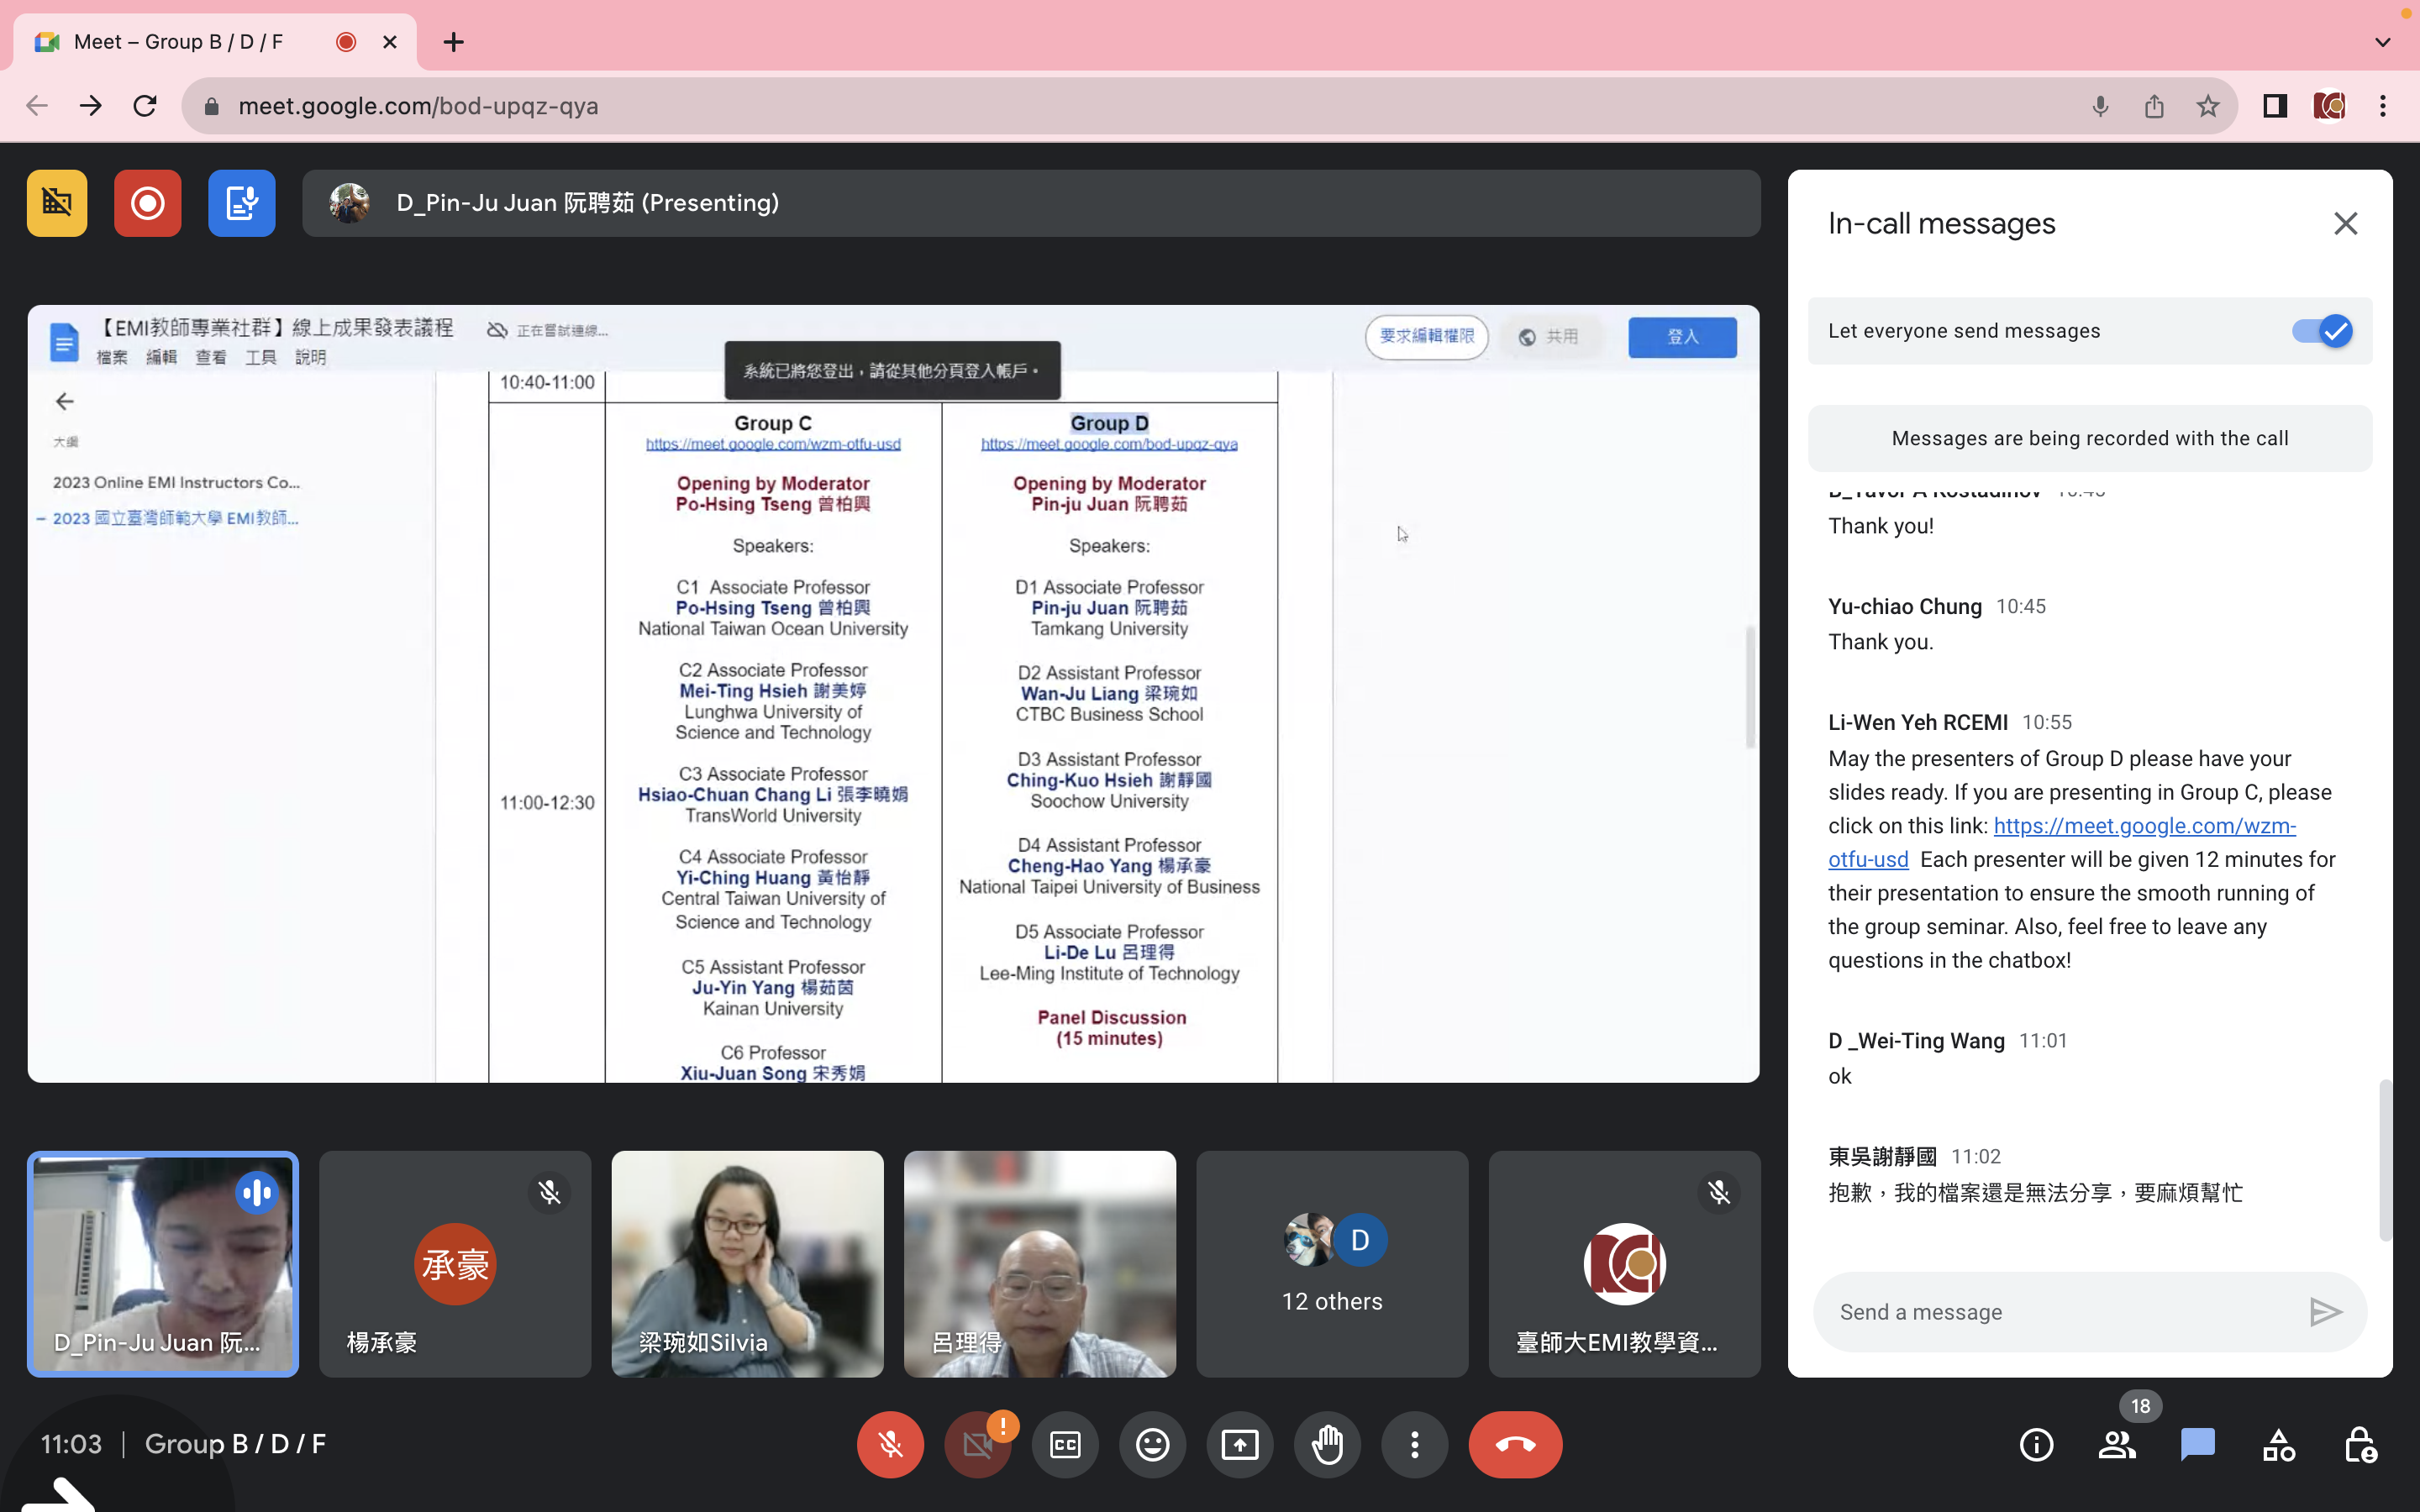2420x1512 pixels.
Task: Open 查看 menu in Google Docs
Action: coord(210,357)
